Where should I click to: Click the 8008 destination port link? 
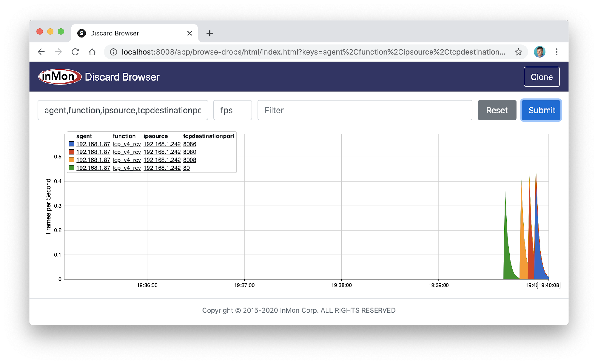190,160
